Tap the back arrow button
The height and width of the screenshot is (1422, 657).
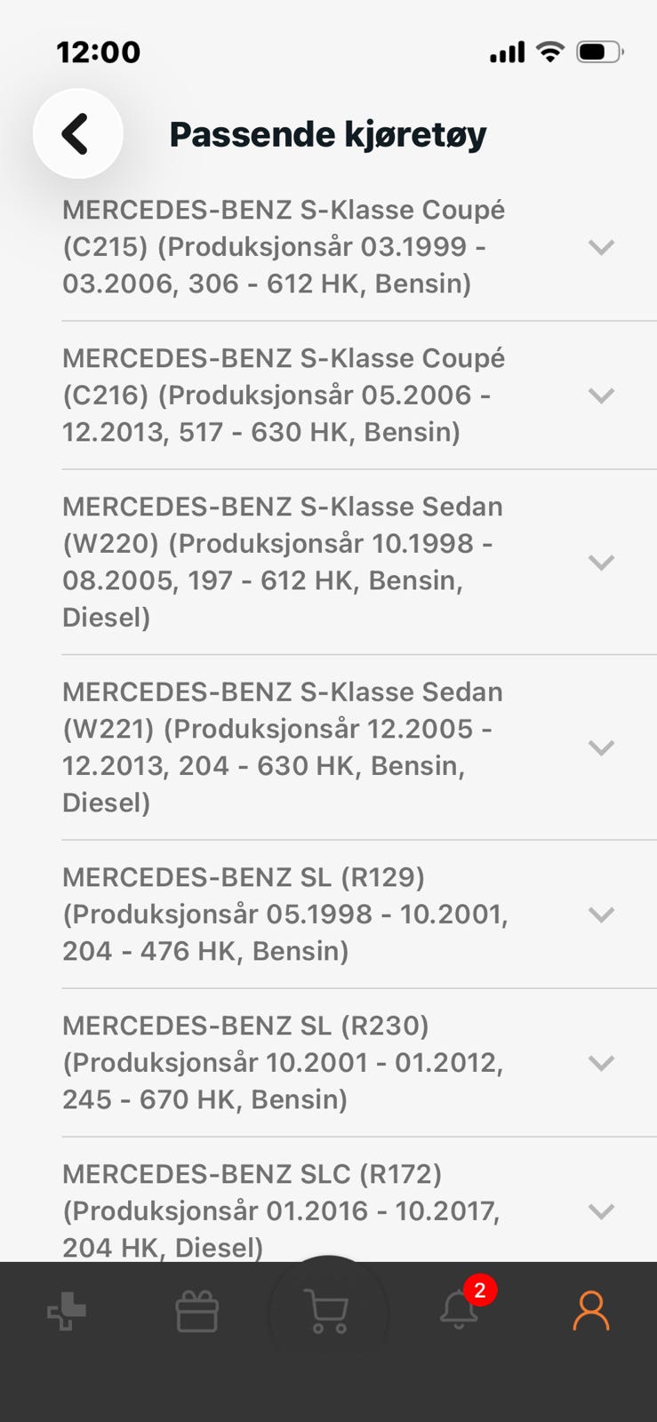(x=77, y=134)
